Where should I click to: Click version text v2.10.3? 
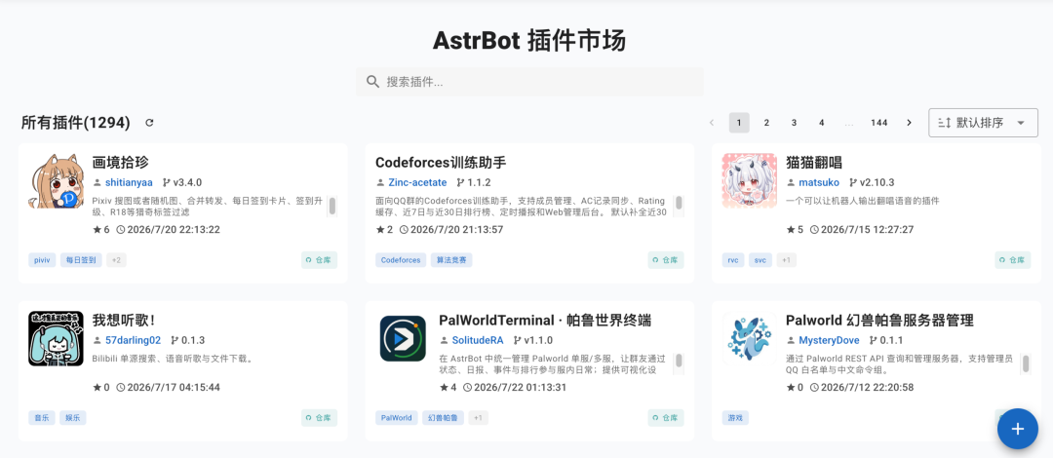[877, 182]
